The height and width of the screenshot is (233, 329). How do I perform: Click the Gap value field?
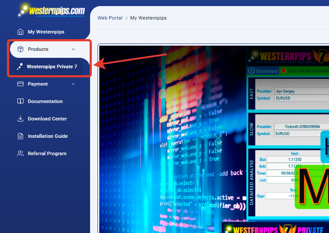click(x=281, y=196)
